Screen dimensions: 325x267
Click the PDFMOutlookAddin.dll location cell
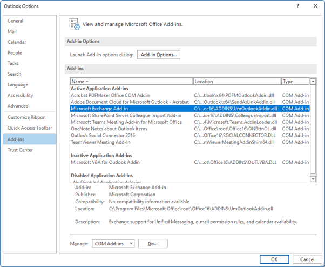234,95
